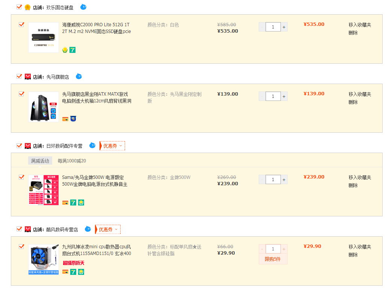The image size is (386, 291).
Task: Increase quantity of 海康威视 SSD
Action: (284, 27)
